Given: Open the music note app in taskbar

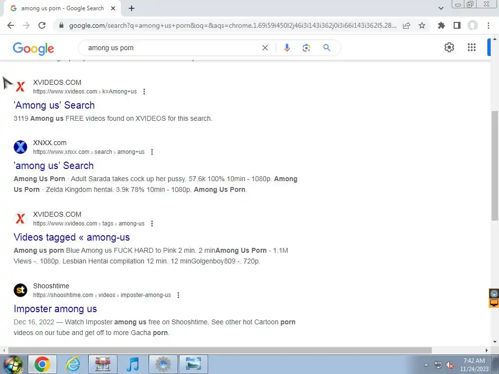Looking at the screenshot, I should [x=133, y=364].
